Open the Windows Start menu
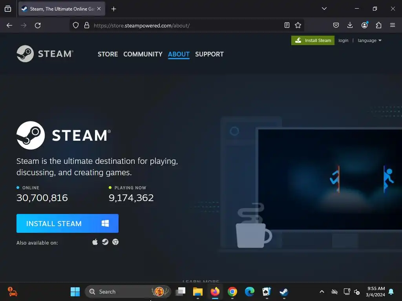This screenshot has height=301, width=402. [75, 292]
